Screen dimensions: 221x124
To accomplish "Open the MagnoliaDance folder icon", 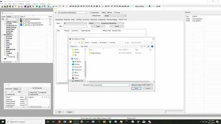I will coord(90,53).
